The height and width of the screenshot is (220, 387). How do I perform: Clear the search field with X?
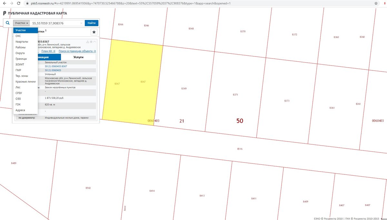[81, 23]
